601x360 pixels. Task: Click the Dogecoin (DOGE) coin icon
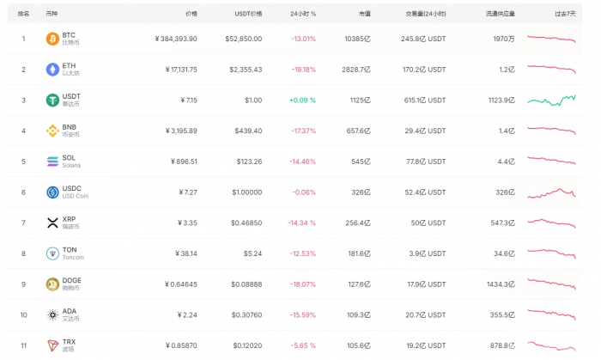52,284
